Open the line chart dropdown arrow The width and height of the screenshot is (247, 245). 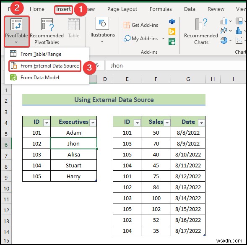click(x=230, y=31)
